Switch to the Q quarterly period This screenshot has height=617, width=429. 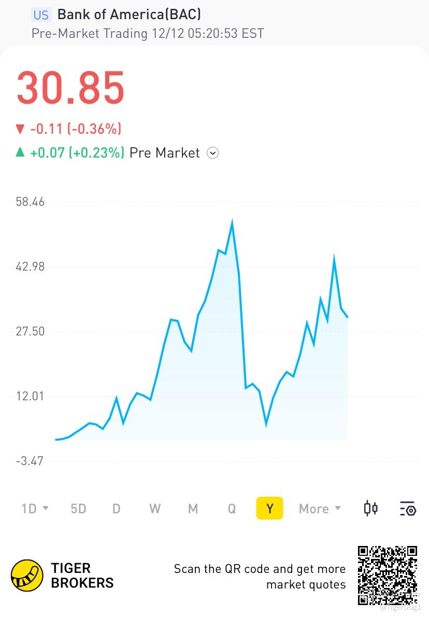click(232, 509)
